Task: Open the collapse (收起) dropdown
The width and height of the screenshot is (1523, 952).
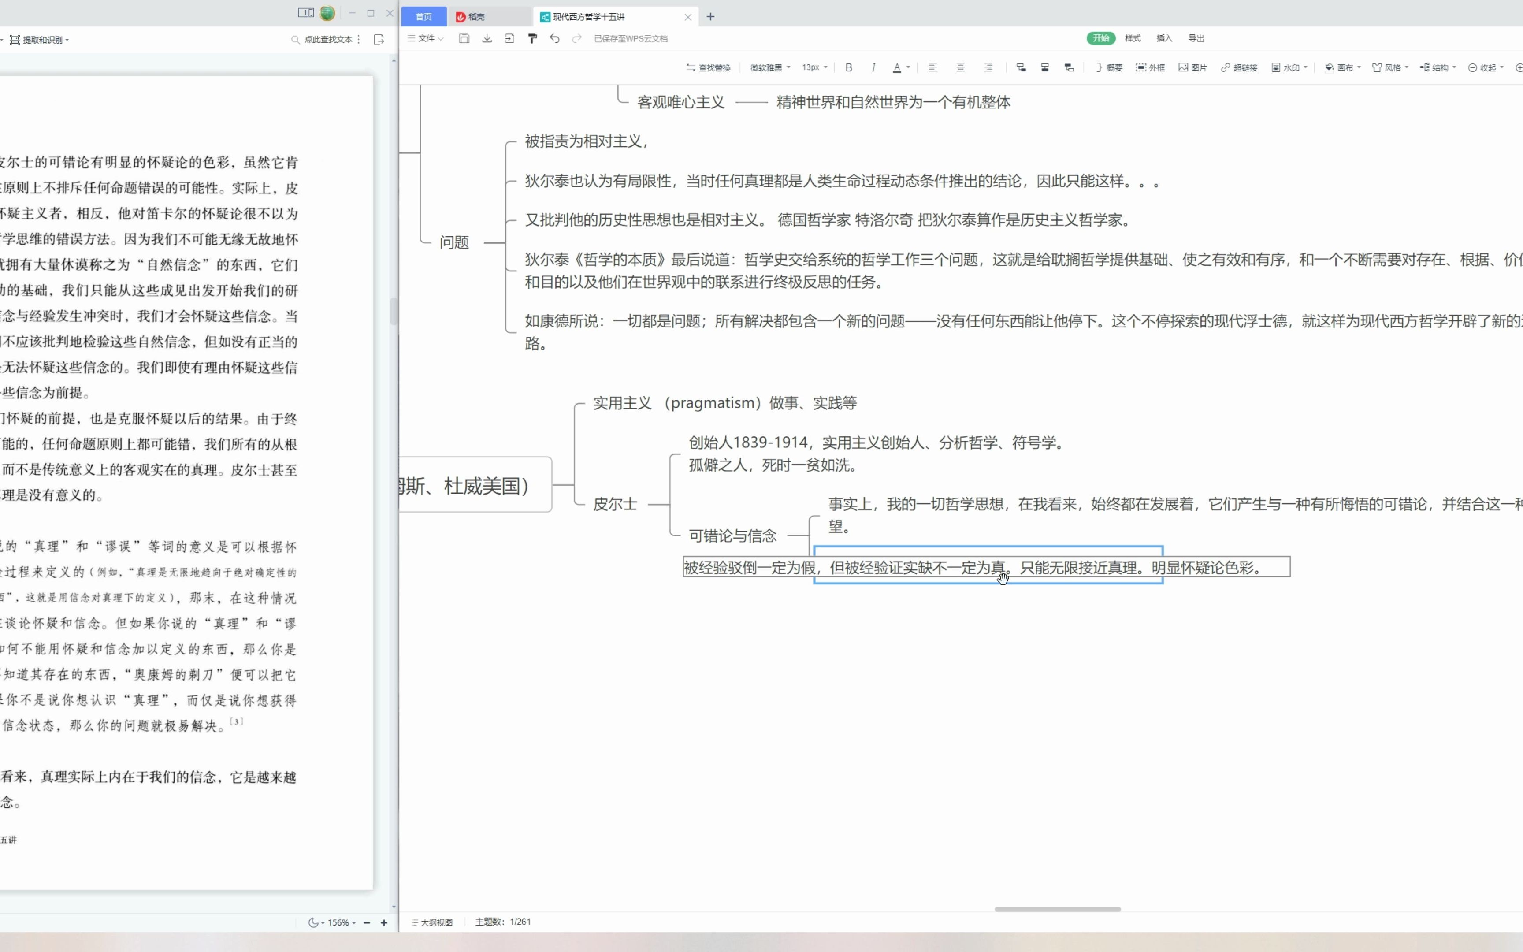Action: (x=1486, y=67)
